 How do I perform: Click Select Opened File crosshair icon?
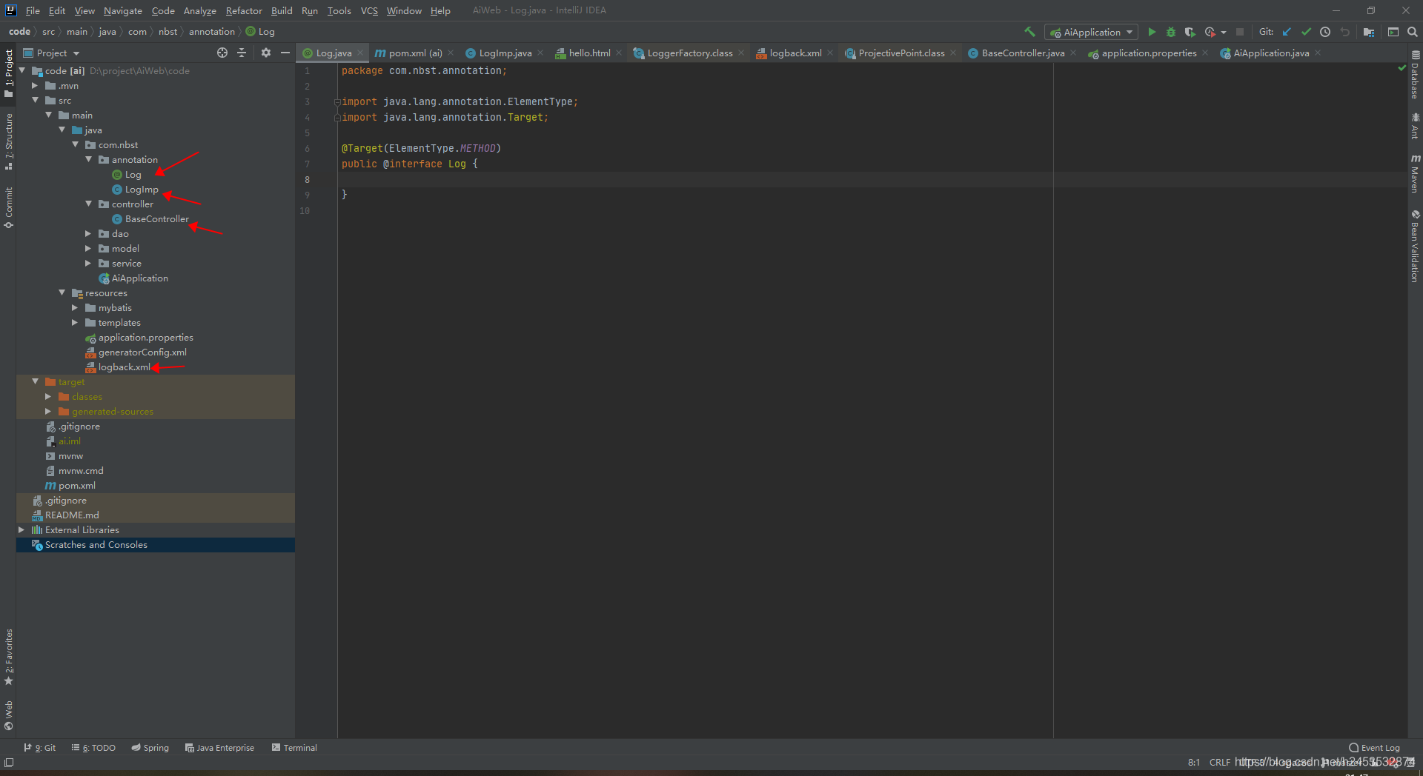(222, 53)
